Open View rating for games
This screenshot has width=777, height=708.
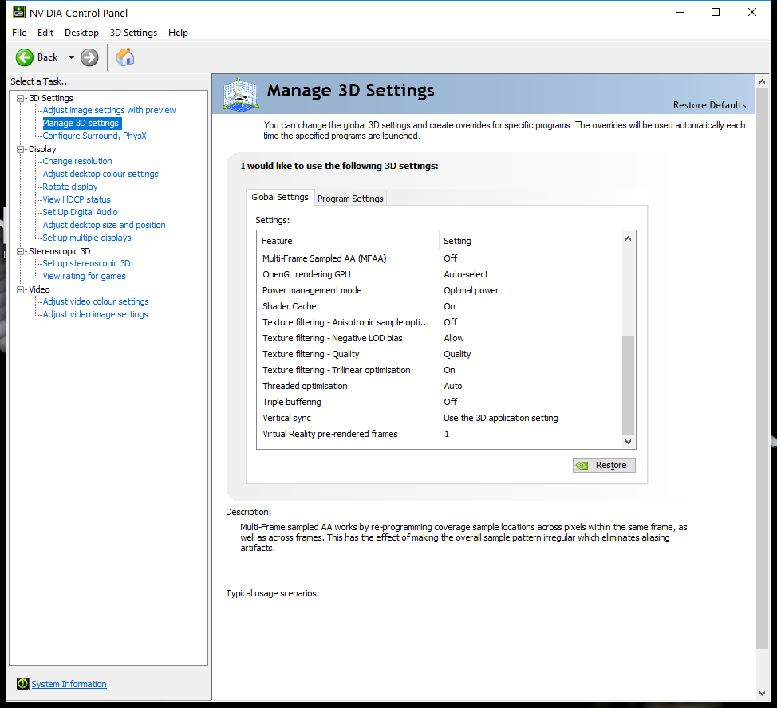coord(84,276)
